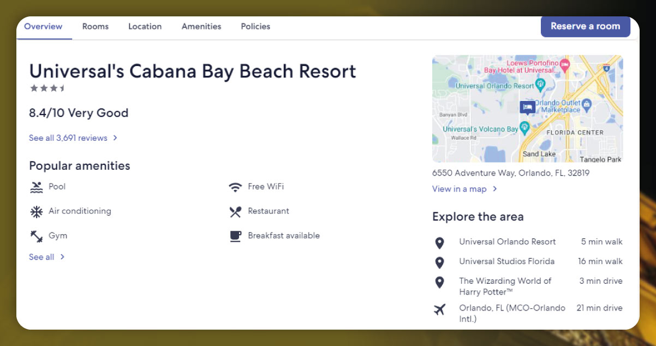Click the Pool amenity label
This screenshot has width=656, height=346.
[57, 187]
